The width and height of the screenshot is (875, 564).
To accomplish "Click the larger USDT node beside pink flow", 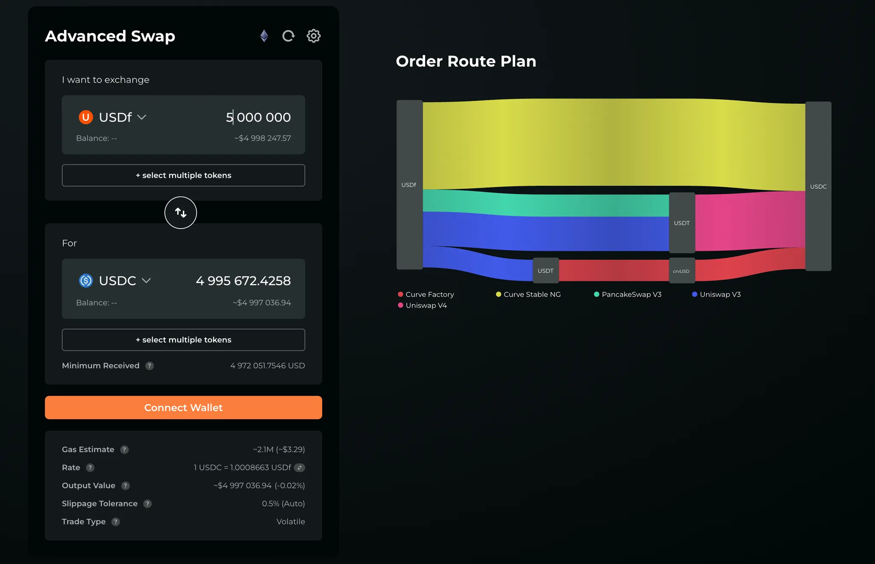I will point(682,223).
